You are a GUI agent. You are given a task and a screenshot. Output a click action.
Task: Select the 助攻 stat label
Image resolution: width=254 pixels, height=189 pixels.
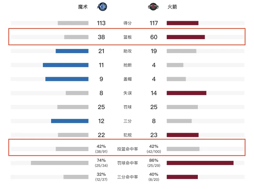pyautogui.click(x=127, y=51)
